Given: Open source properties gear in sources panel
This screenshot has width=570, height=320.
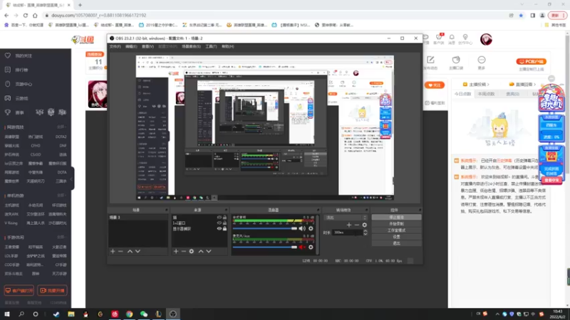Looking at the screenshot, I should 192,251.
